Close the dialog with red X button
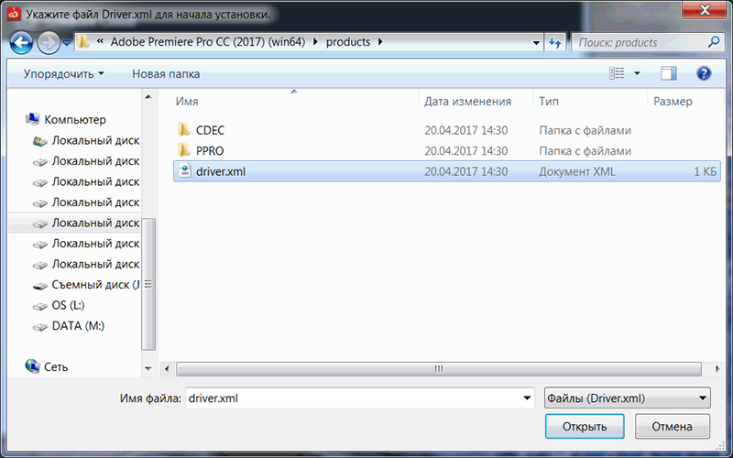 pyautogui.click(x=704, y=9)
